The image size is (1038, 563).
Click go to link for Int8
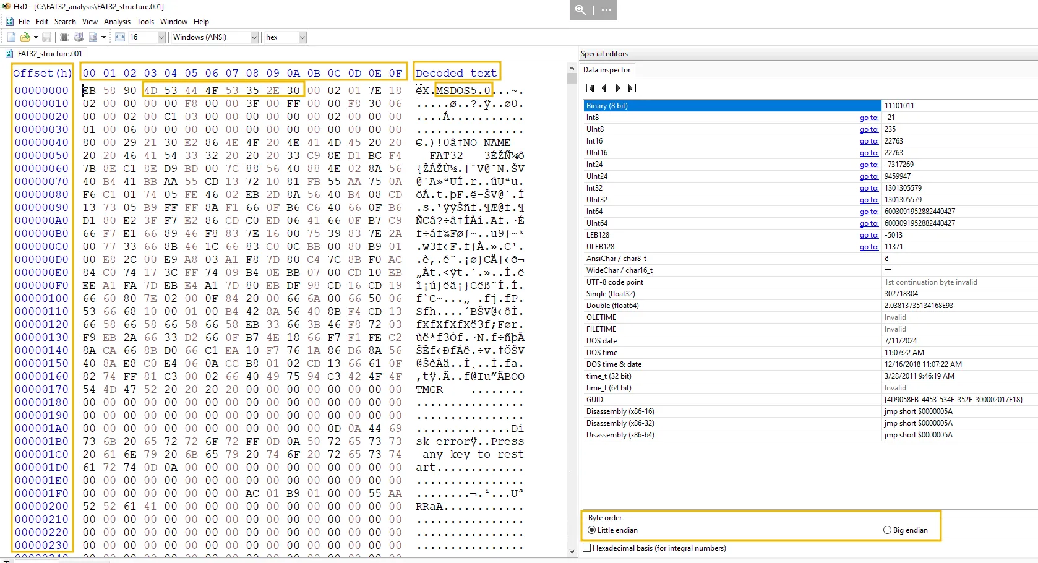(x=869, y=118)
